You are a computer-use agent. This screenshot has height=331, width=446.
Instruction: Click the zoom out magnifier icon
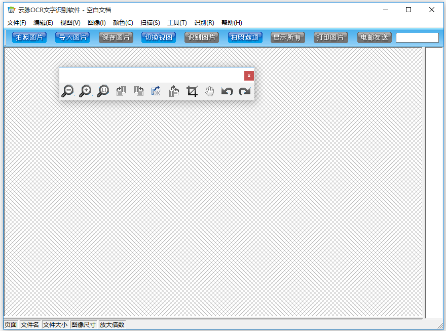click(68, 91)
